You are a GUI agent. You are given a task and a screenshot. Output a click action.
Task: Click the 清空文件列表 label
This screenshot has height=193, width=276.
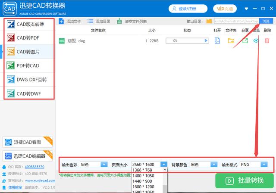136,22
